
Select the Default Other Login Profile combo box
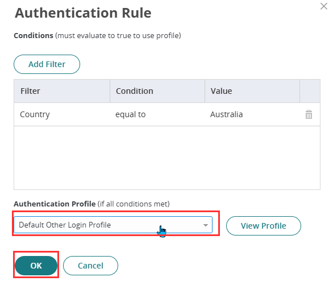point(113,225)
